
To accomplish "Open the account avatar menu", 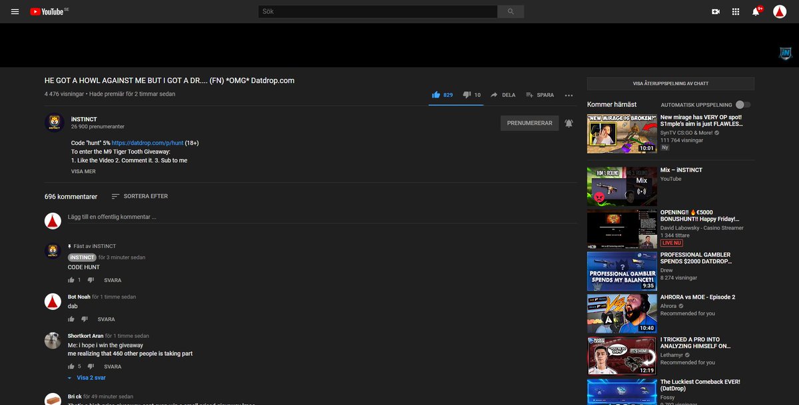I will point(780,11).
